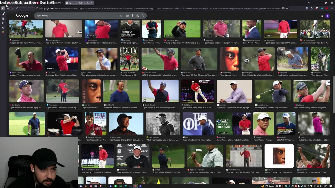Screen dimensions: 335x188
Task: Open Sky Sports injury timeline Surgeries link
Action: click(311, 108)
